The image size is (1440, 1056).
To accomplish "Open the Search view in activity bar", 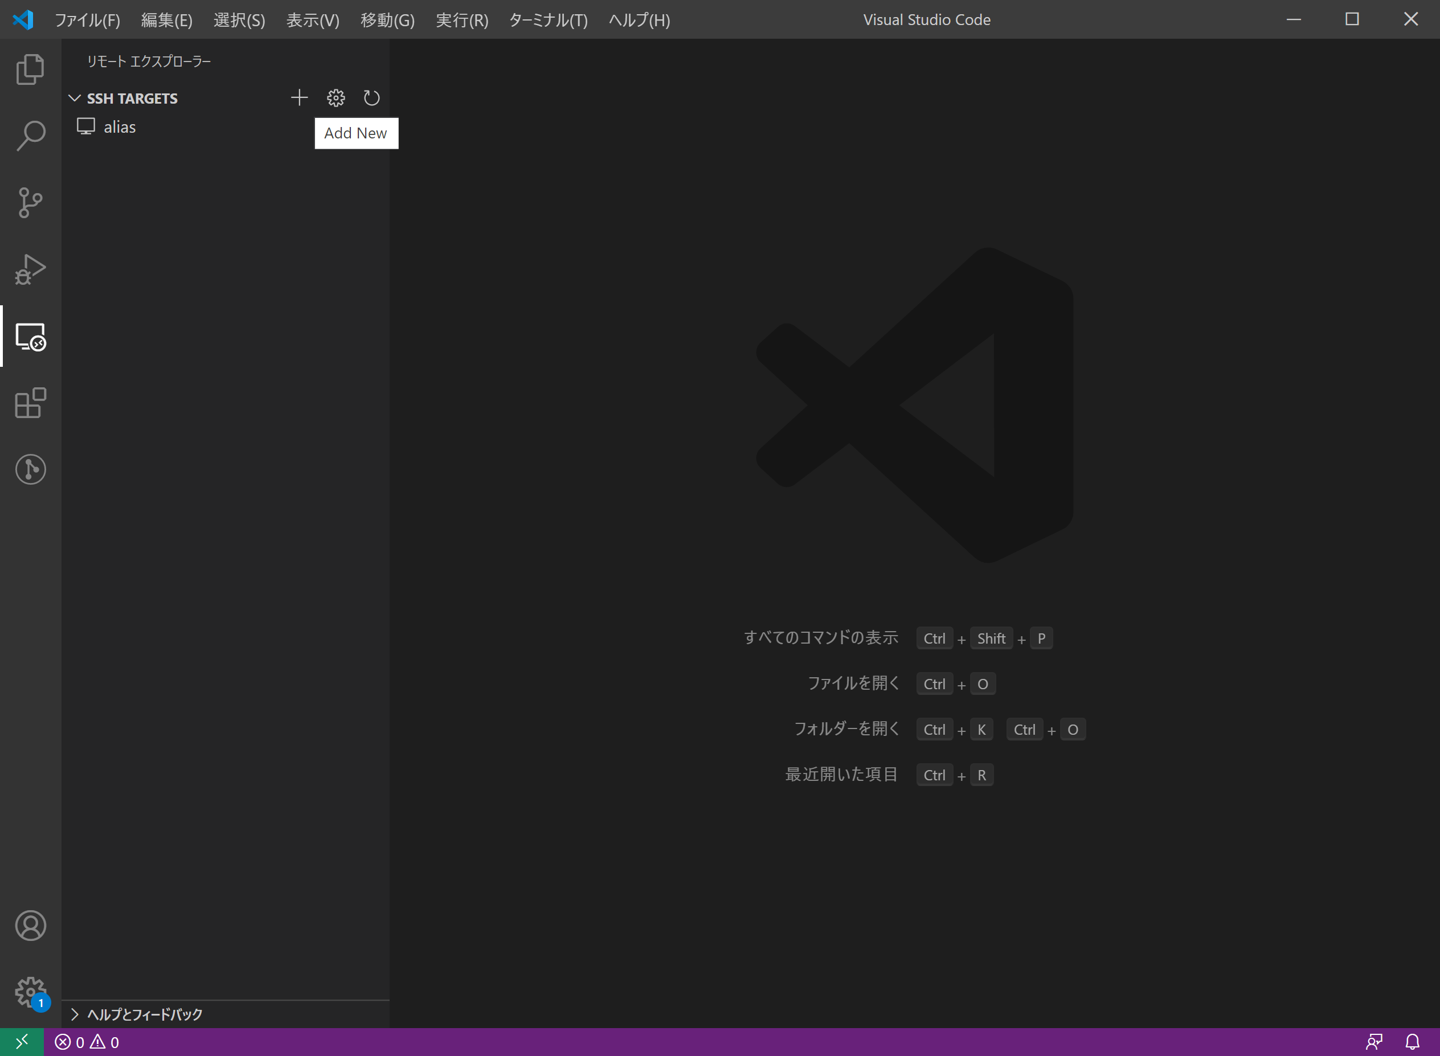I will point(30,136).
